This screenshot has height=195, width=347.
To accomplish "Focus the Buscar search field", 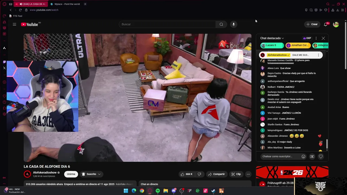I will click(167, 24).
